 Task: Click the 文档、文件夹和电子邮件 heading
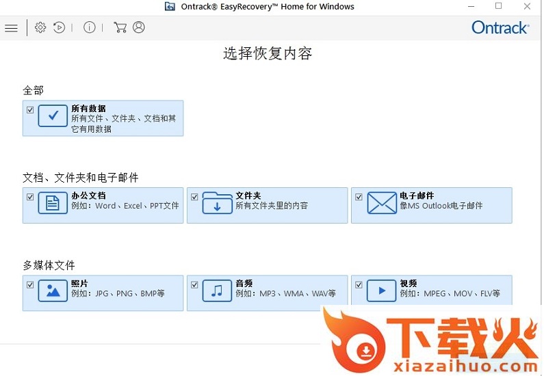pos(81,178)
